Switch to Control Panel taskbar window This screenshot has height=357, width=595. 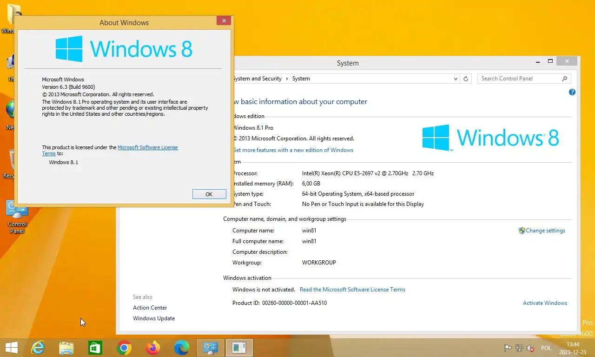point(211,348)
